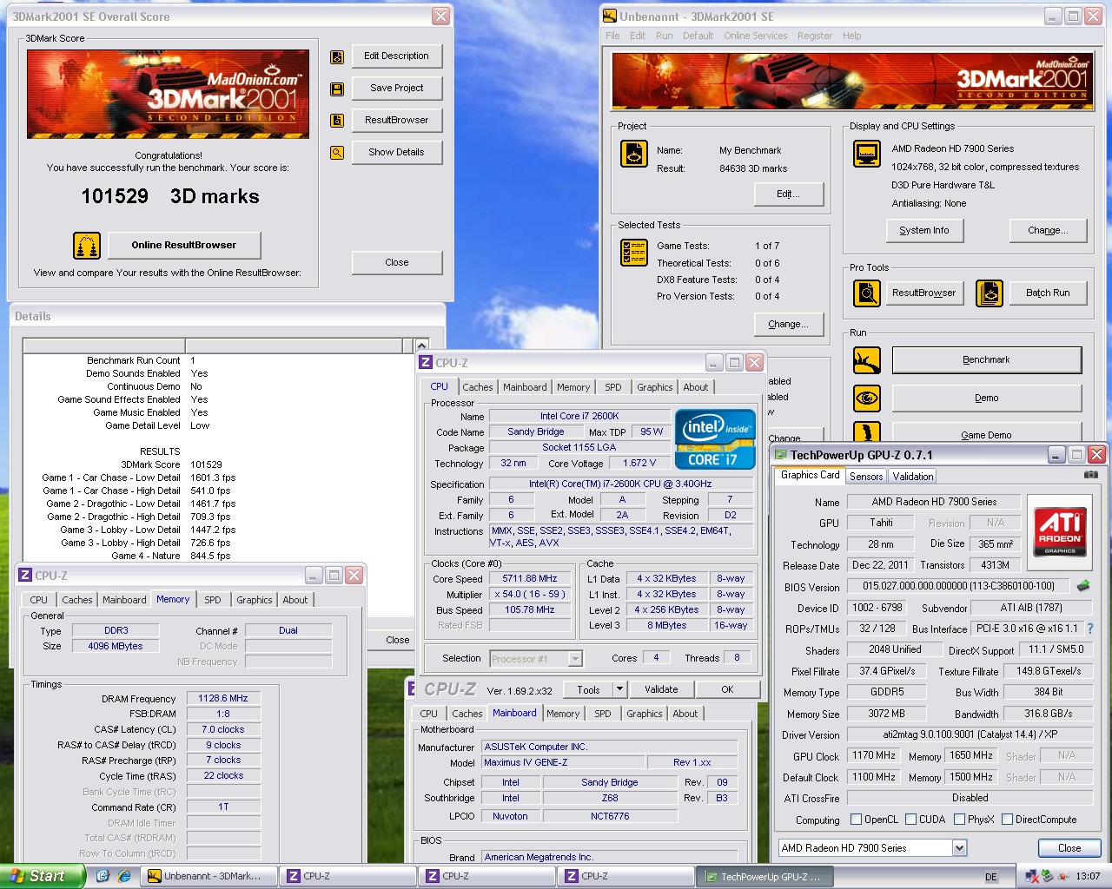Open the File menu in 3DMark2001 SE
The height and width of the screenshot is (889, 1112).
(612, 36)
